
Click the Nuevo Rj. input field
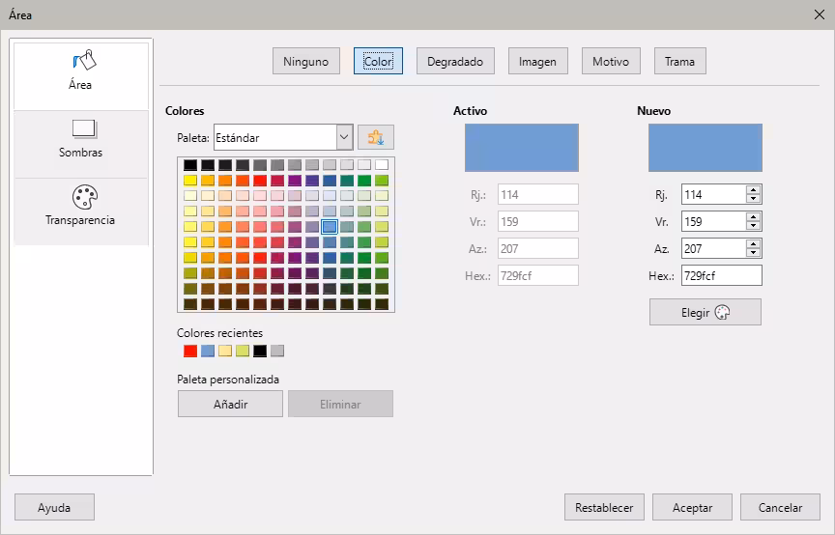[713, 194]
